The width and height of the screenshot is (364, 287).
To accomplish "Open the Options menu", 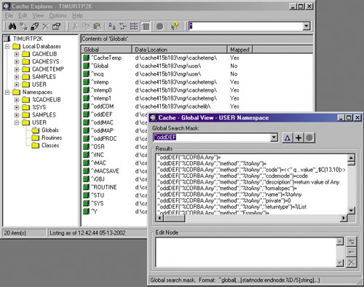I will click(x=58, y=15).
